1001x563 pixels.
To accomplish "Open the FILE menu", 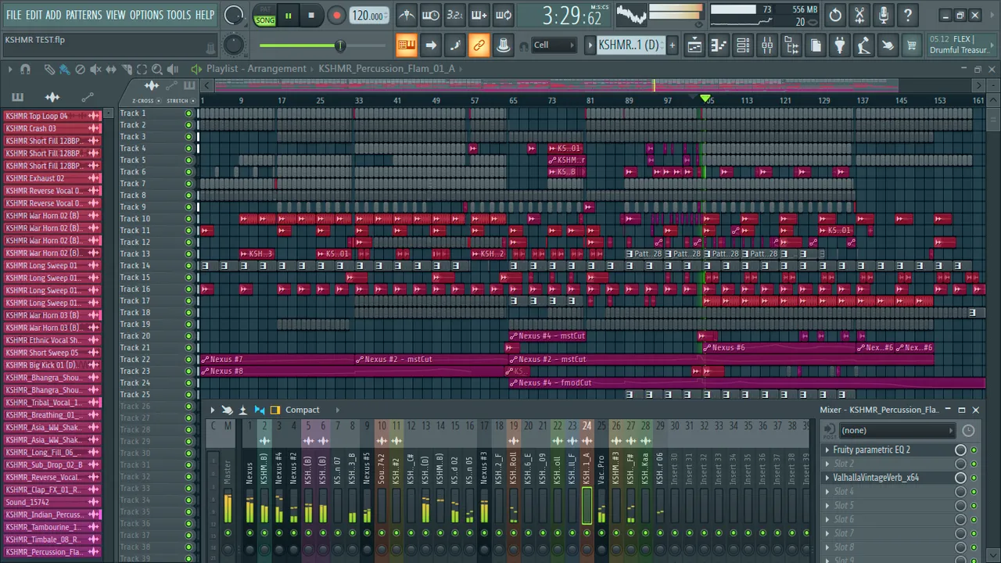I will 14,15.
